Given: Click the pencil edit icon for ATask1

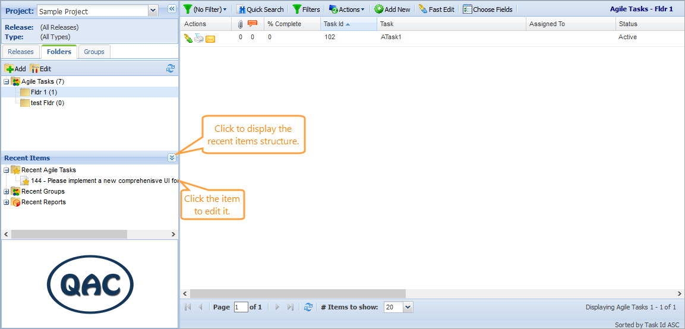Looking at the screenshot, I should pos(188,38).
